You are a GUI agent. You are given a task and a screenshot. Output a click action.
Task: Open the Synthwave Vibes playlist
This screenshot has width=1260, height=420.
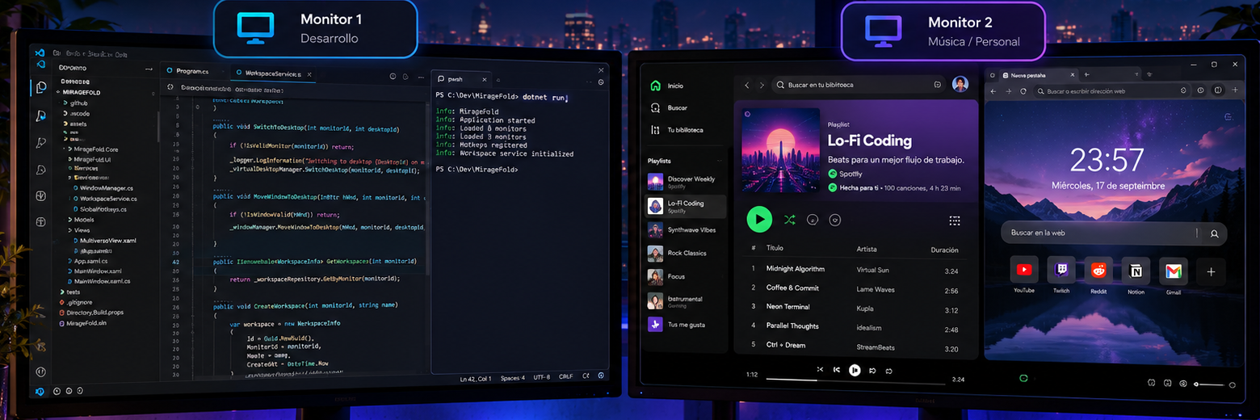pyautogui.click(x=685, y=230)
